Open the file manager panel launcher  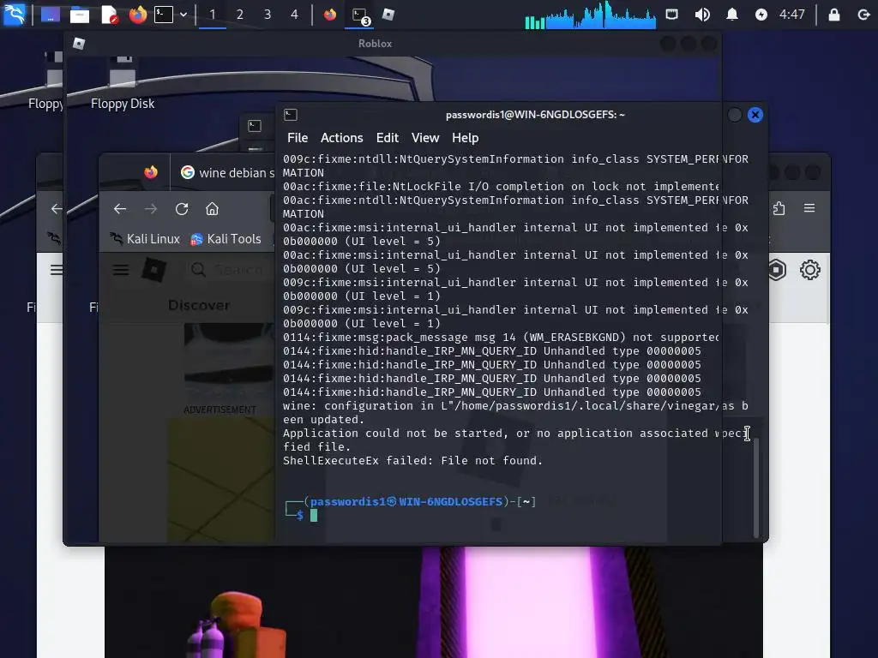coord(80,15)
